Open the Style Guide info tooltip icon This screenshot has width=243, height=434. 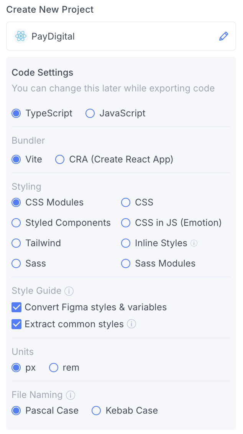69,291
